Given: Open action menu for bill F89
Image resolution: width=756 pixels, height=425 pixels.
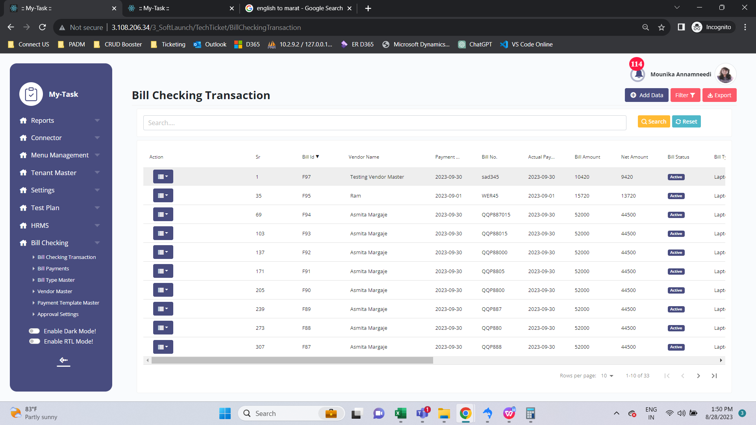Looking at the screenshot, I should click(x=163, y=309).
